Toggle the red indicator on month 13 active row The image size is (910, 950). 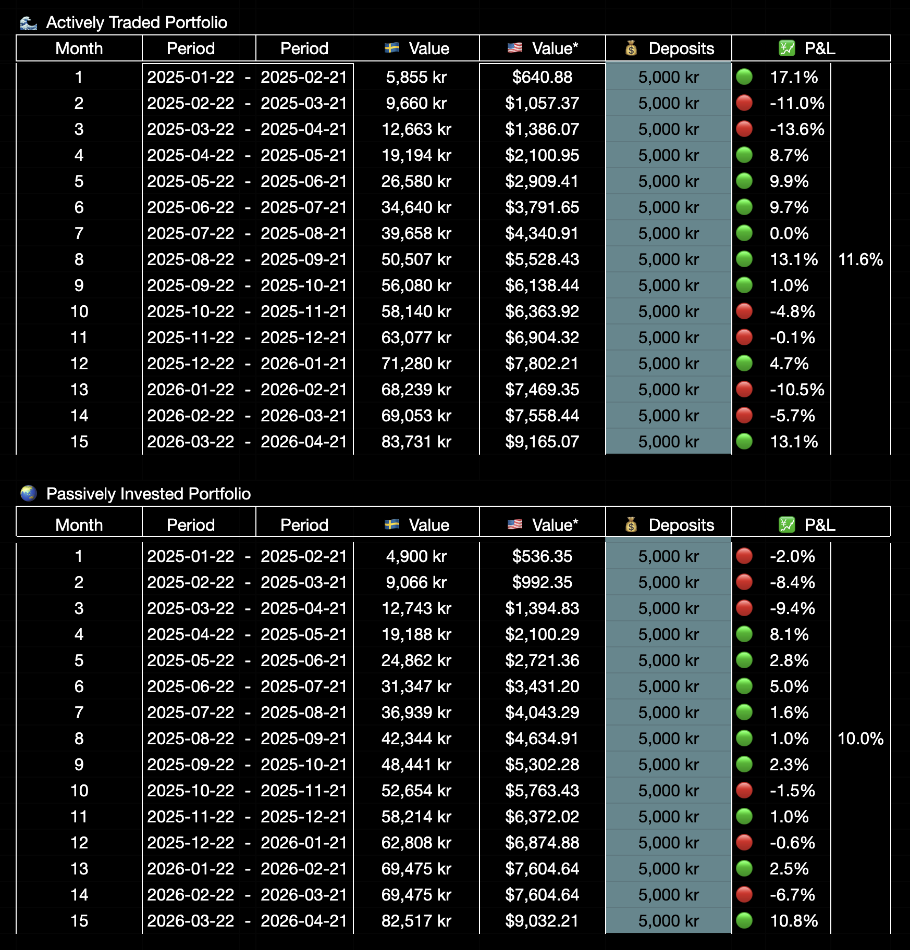[x=745, y=390]
